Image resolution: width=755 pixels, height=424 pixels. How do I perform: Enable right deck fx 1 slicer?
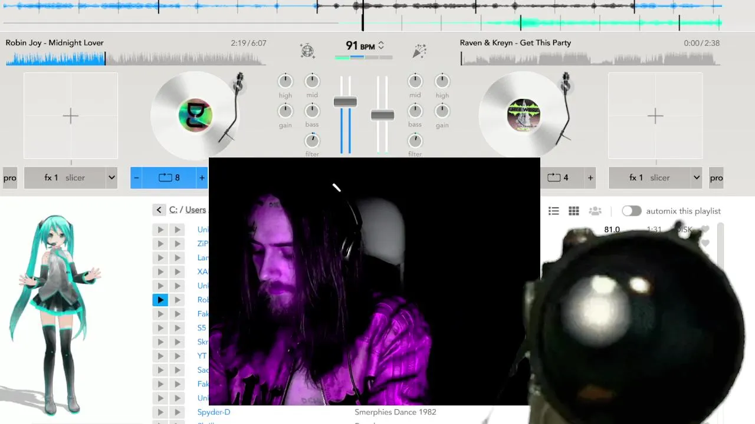point(649,177)
